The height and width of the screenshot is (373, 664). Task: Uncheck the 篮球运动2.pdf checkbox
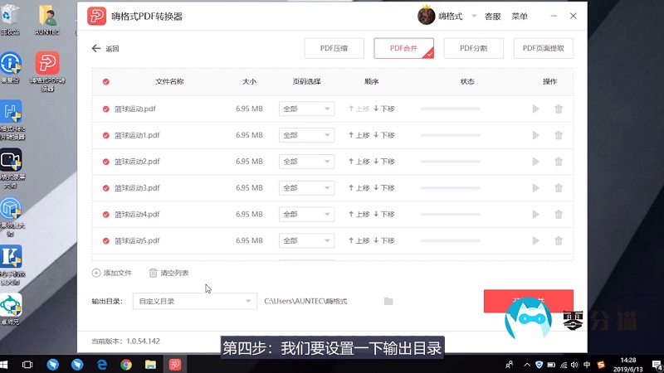click(x=105, y=162)
